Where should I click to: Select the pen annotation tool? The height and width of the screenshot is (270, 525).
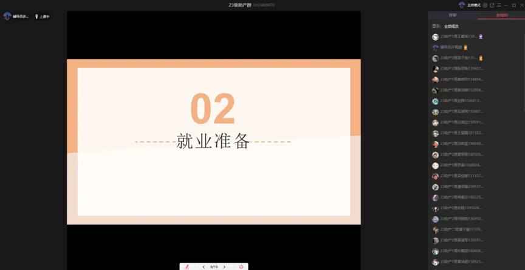[187, 267]
